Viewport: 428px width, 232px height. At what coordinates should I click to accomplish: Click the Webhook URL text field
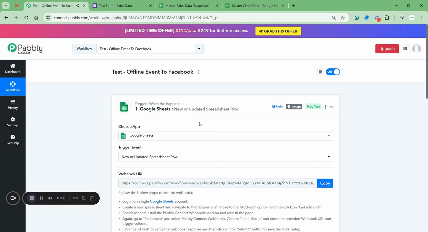(x=218, y=183)
